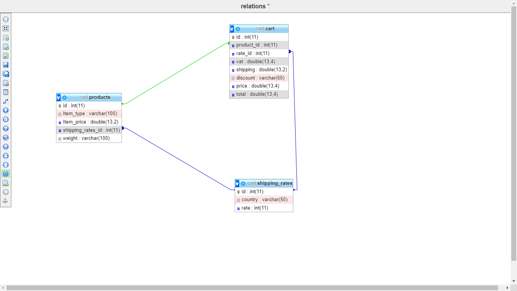Open the cart table gear options
This screenshot has height=291, width=517.
click(x=238, y=29)
